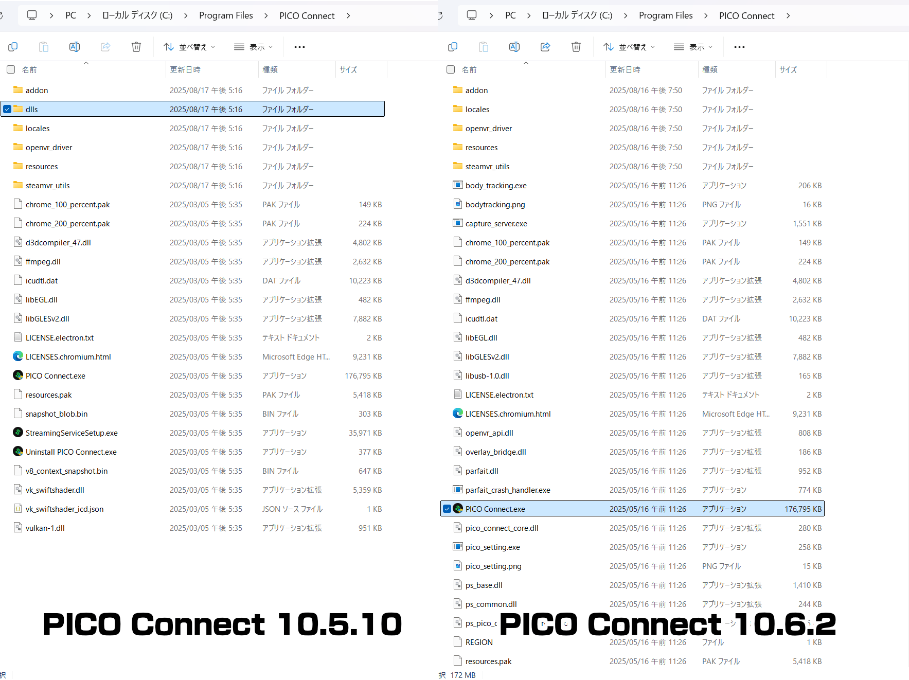The width and height of the screenshot is (909, 680).
Task: Click the share icon in right window toolbar
Action: click(545, 47)
